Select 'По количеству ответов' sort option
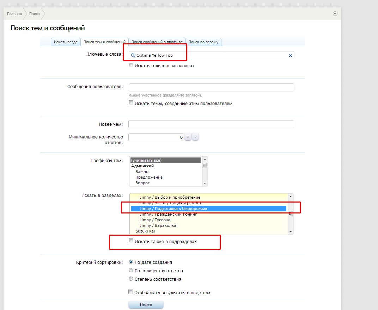This screenshot has width=378, height=310. coord(131,271)
